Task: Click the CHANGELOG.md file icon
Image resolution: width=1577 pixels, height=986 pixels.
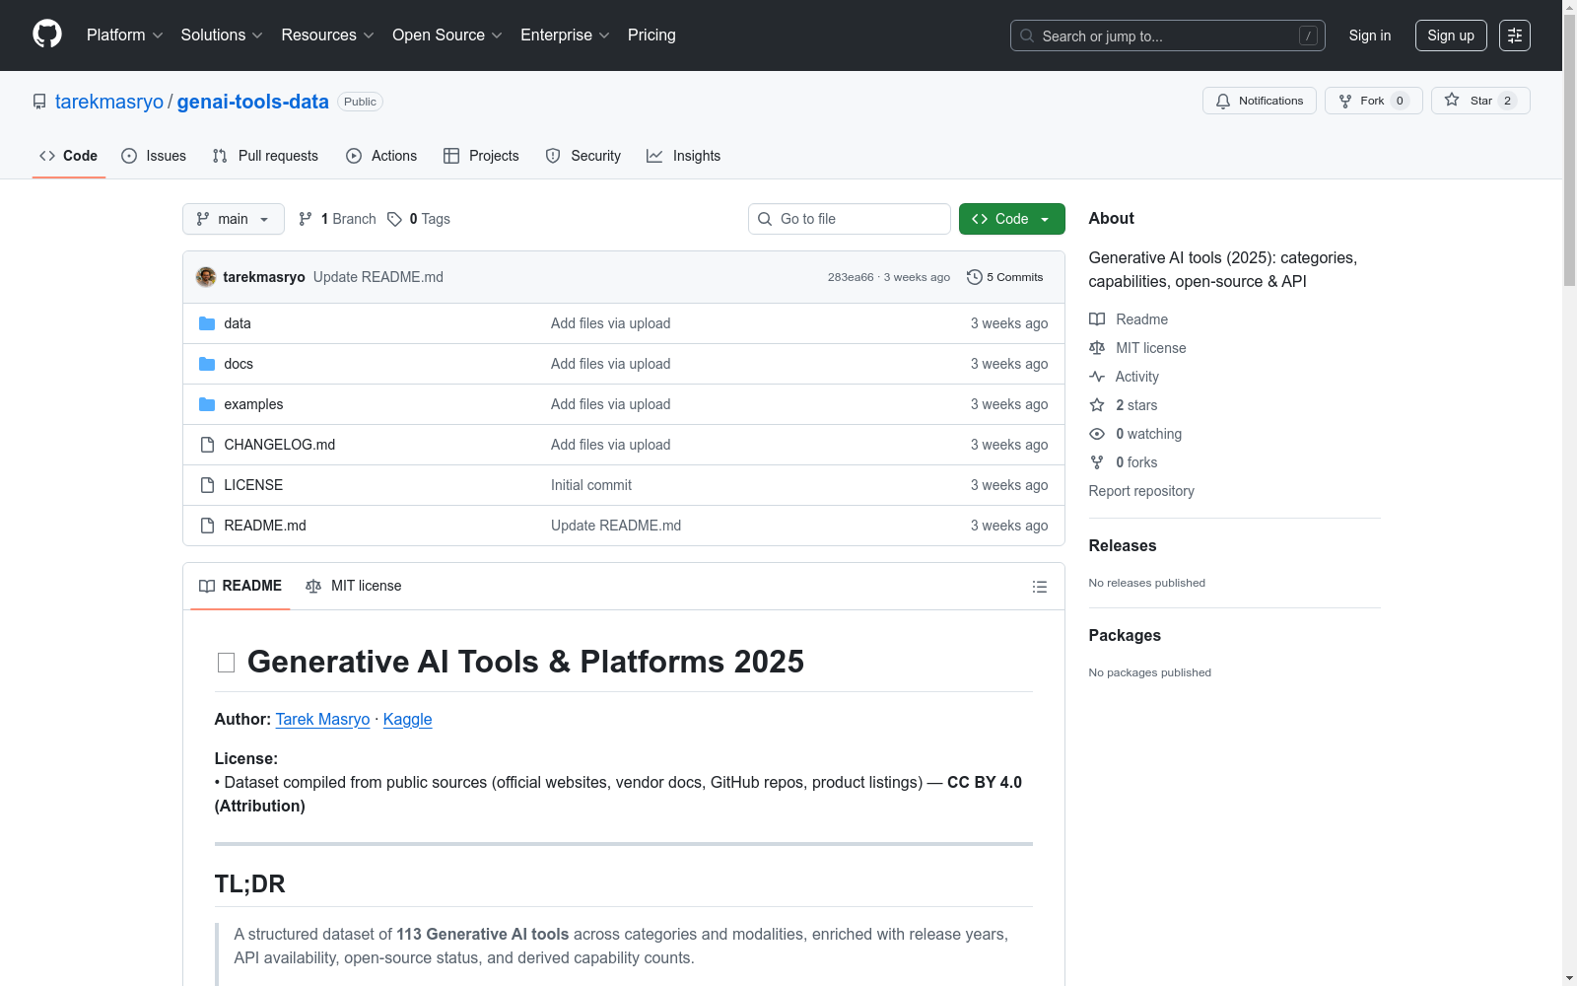Action: pyautogui.click(x=207, y=445)
